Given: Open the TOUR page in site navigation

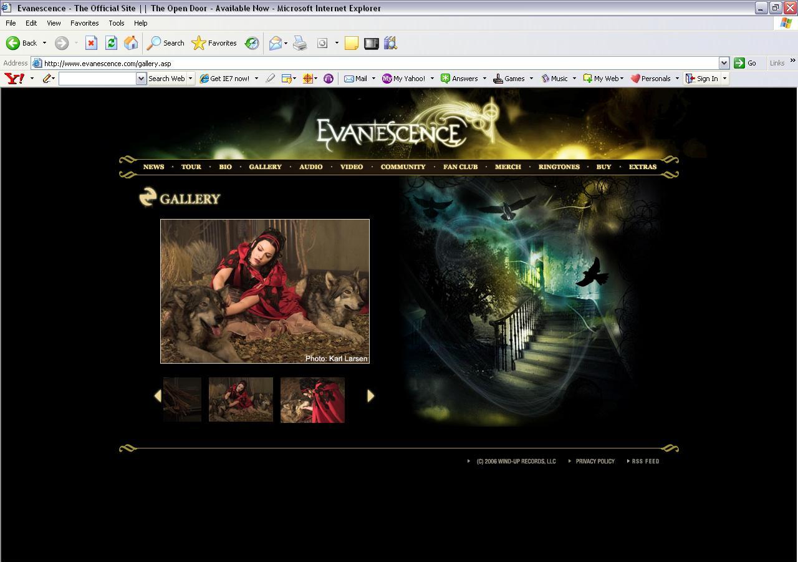Looking at the screenshot, I should (191, 167).
